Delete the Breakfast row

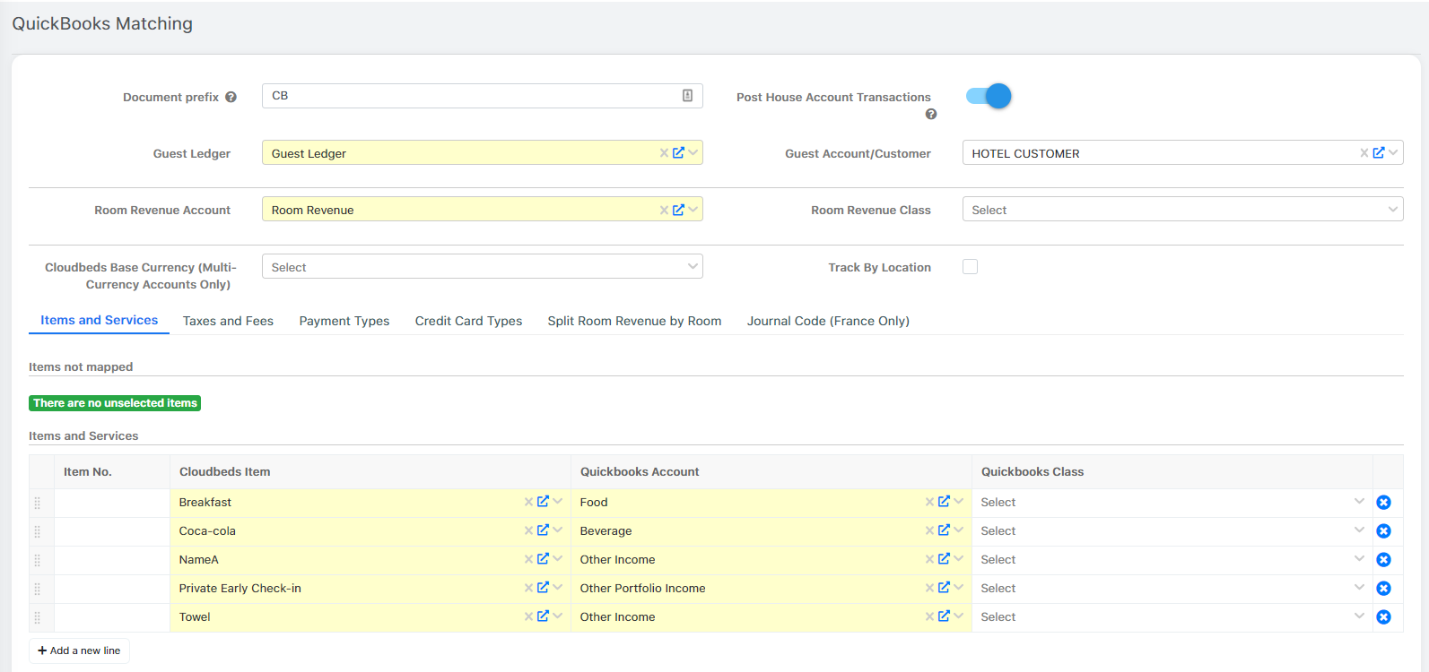pos(1383,503)
